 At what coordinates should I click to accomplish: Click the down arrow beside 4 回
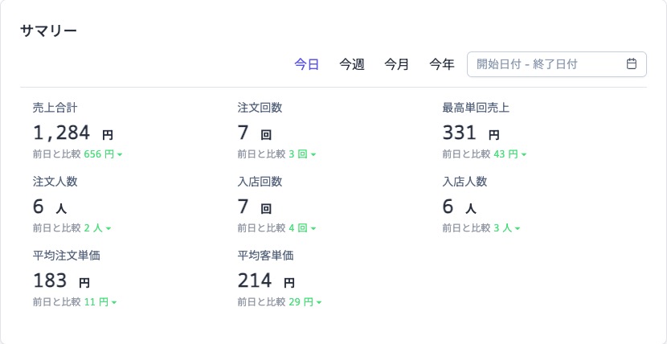(x=313, y=228)
